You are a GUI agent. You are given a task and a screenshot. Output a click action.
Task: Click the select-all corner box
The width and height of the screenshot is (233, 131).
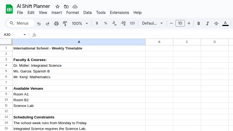6,42
